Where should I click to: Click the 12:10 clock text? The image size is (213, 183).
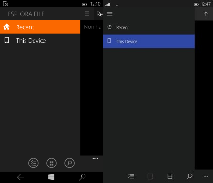tap(95, 4)
